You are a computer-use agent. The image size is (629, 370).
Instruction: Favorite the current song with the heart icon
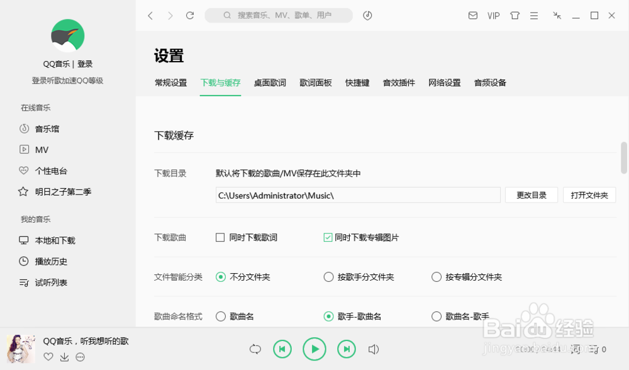point(48,357)
